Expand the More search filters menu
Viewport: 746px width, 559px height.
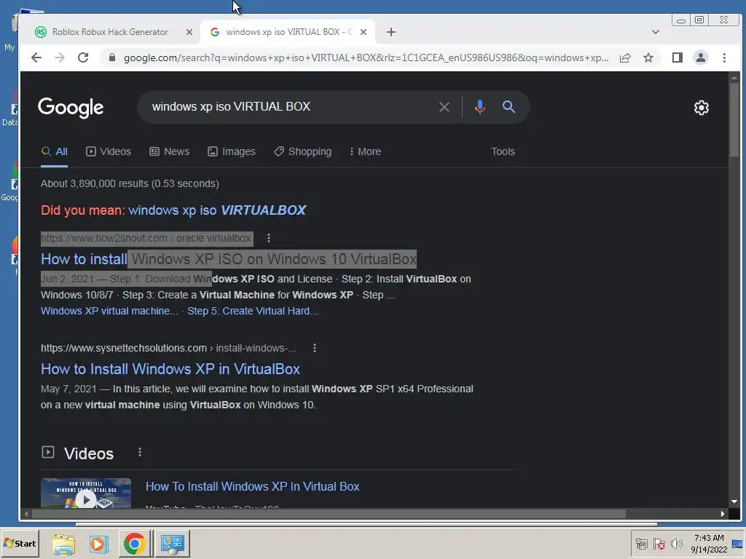point(365,151)
